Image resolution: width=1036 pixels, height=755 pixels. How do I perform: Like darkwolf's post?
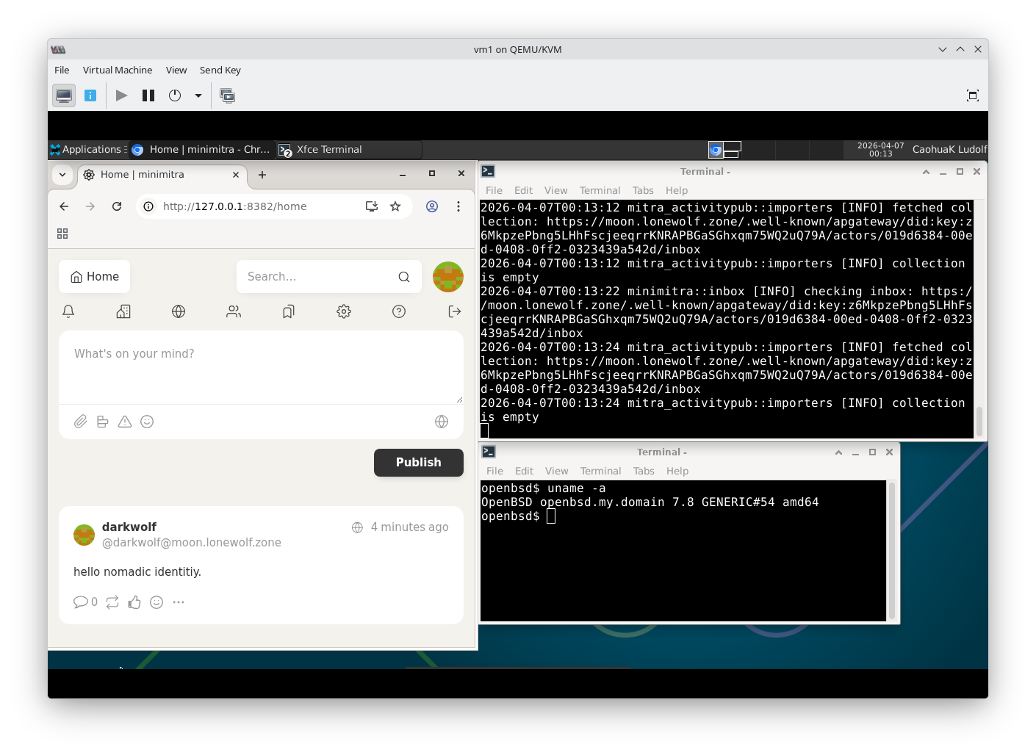[134, 602]
